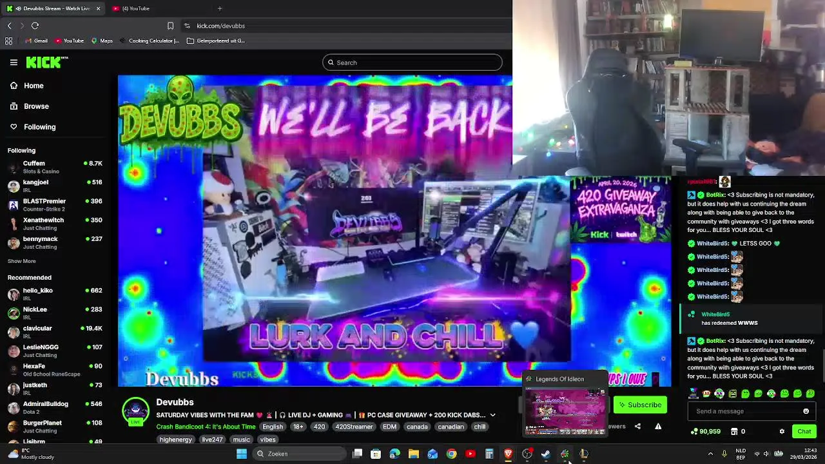Go back with the browser back arrow
The width and height of the screenshot is (825, 464).
(10, 26)
